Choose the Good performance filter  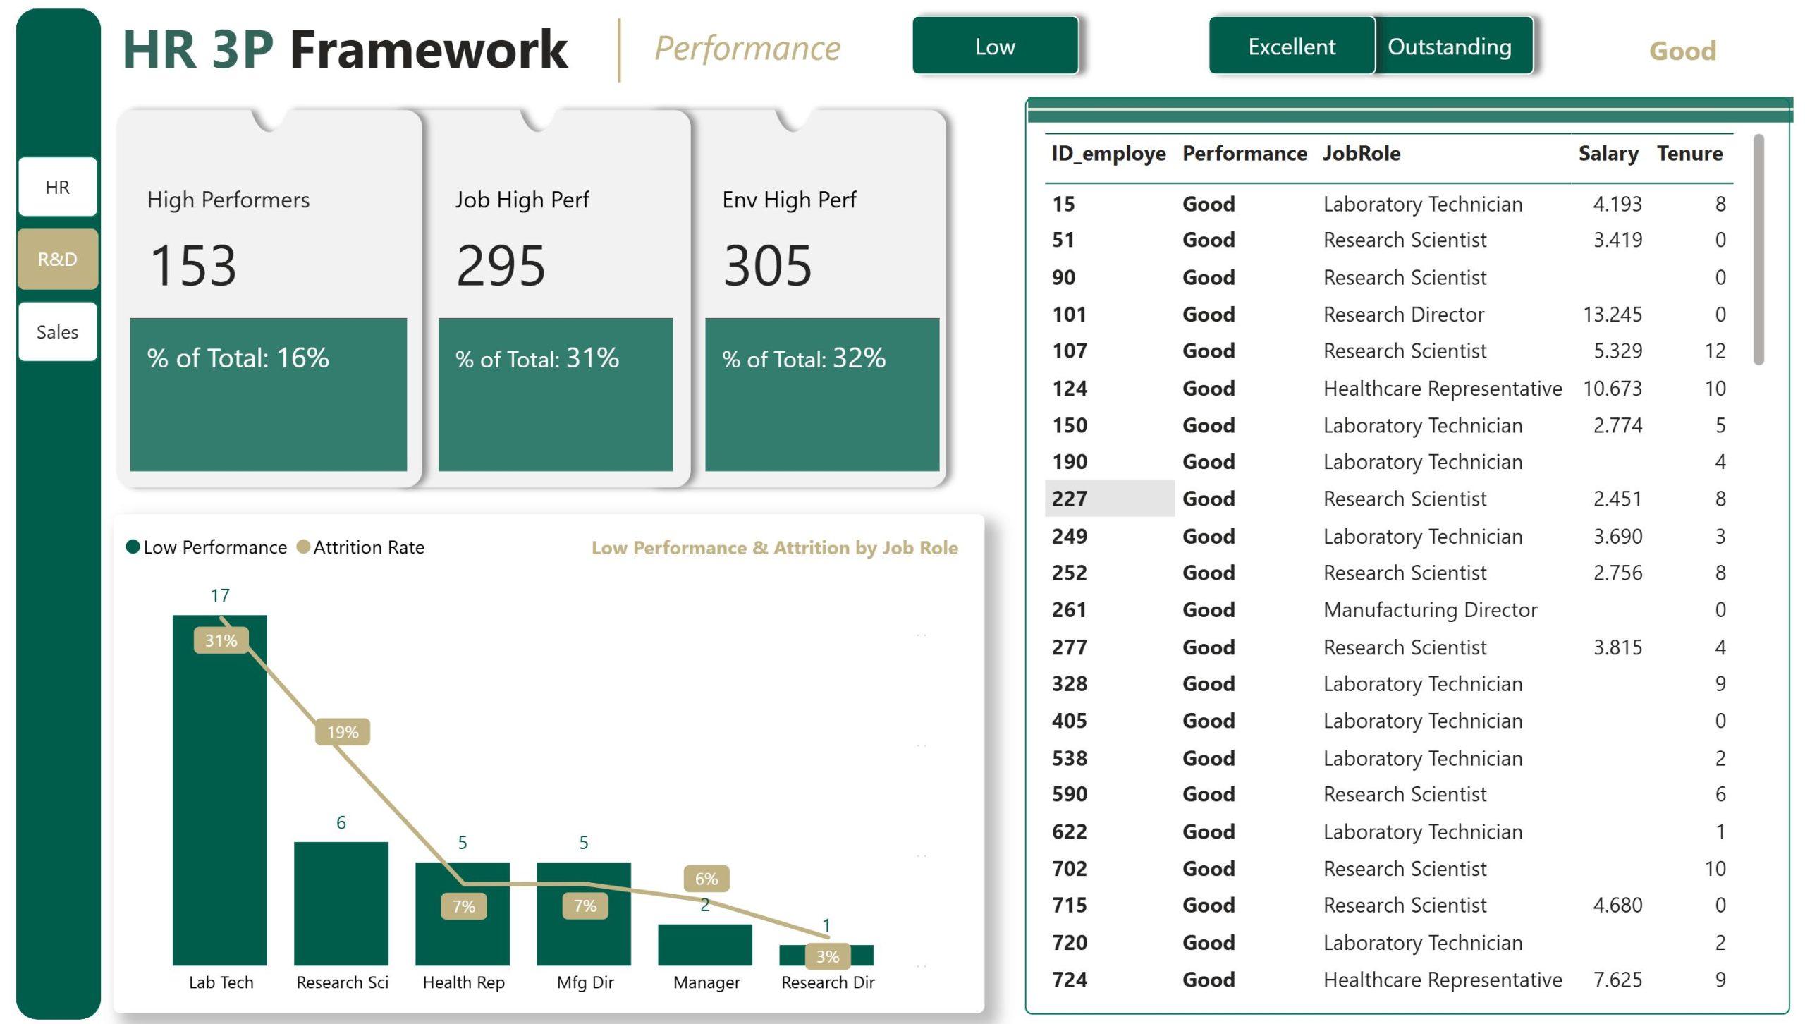tap(1682, 51)
